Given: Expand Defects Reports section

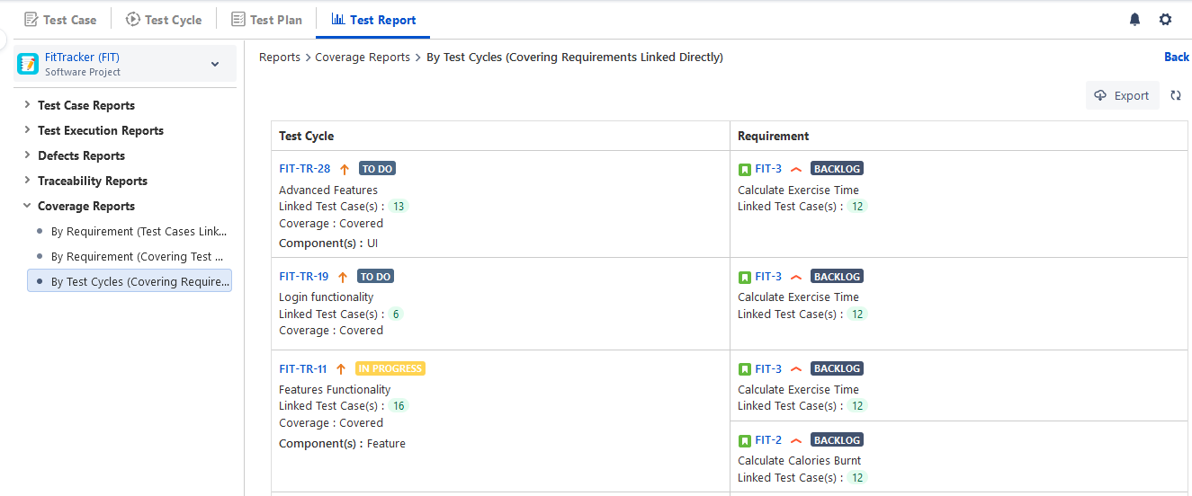Looking at the screenshot, I should [27, 155].
